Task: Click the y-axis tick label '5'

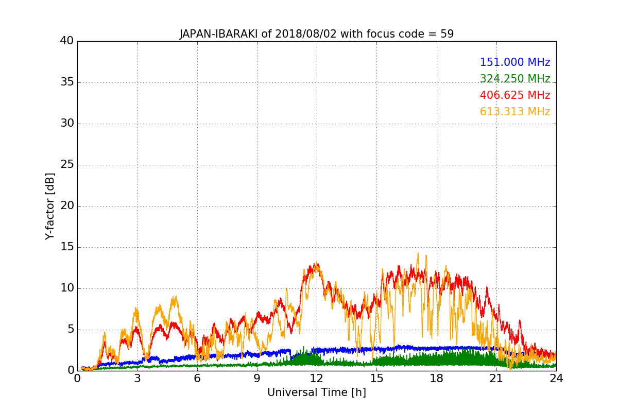Action: [70, 330]
